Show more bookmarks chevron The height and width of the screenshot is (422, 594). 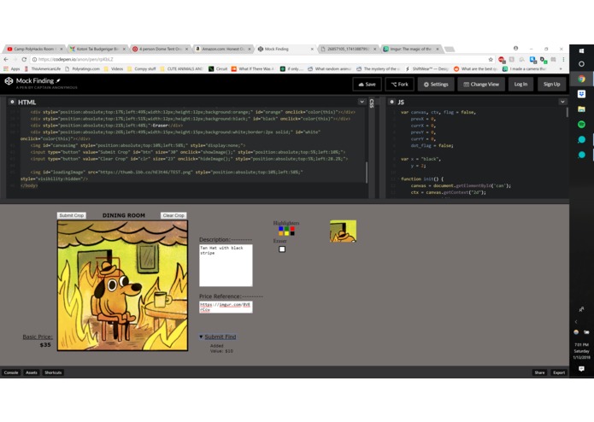(x=561, y=69)
